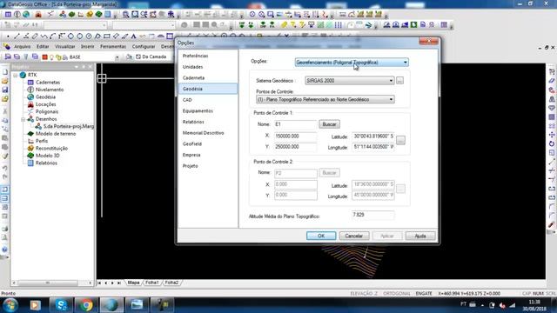
Task: Click the green 3D model toolbar icon
Action: (x=98, y=15)
